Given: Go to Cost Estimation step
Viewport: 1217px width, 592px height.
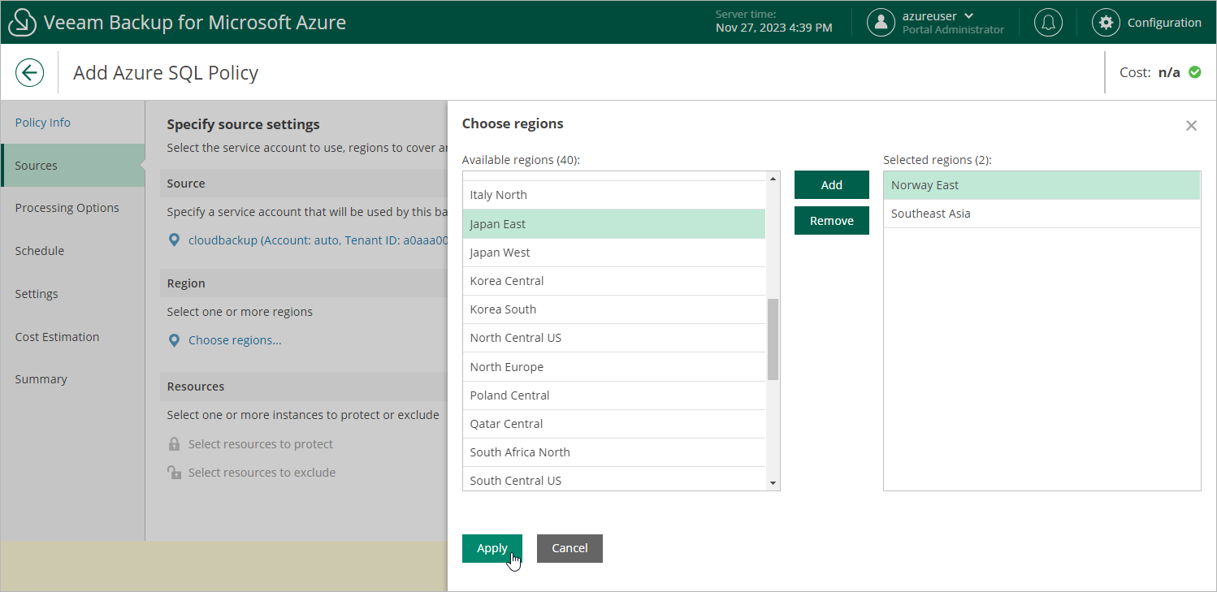Looking at the screenshot, I should 58,337.
